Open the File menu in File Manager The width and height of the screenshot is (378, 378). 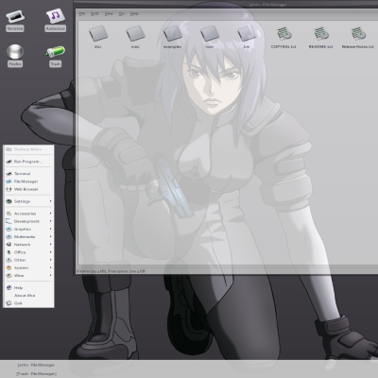pyautogui.click(x=82, y=14)
